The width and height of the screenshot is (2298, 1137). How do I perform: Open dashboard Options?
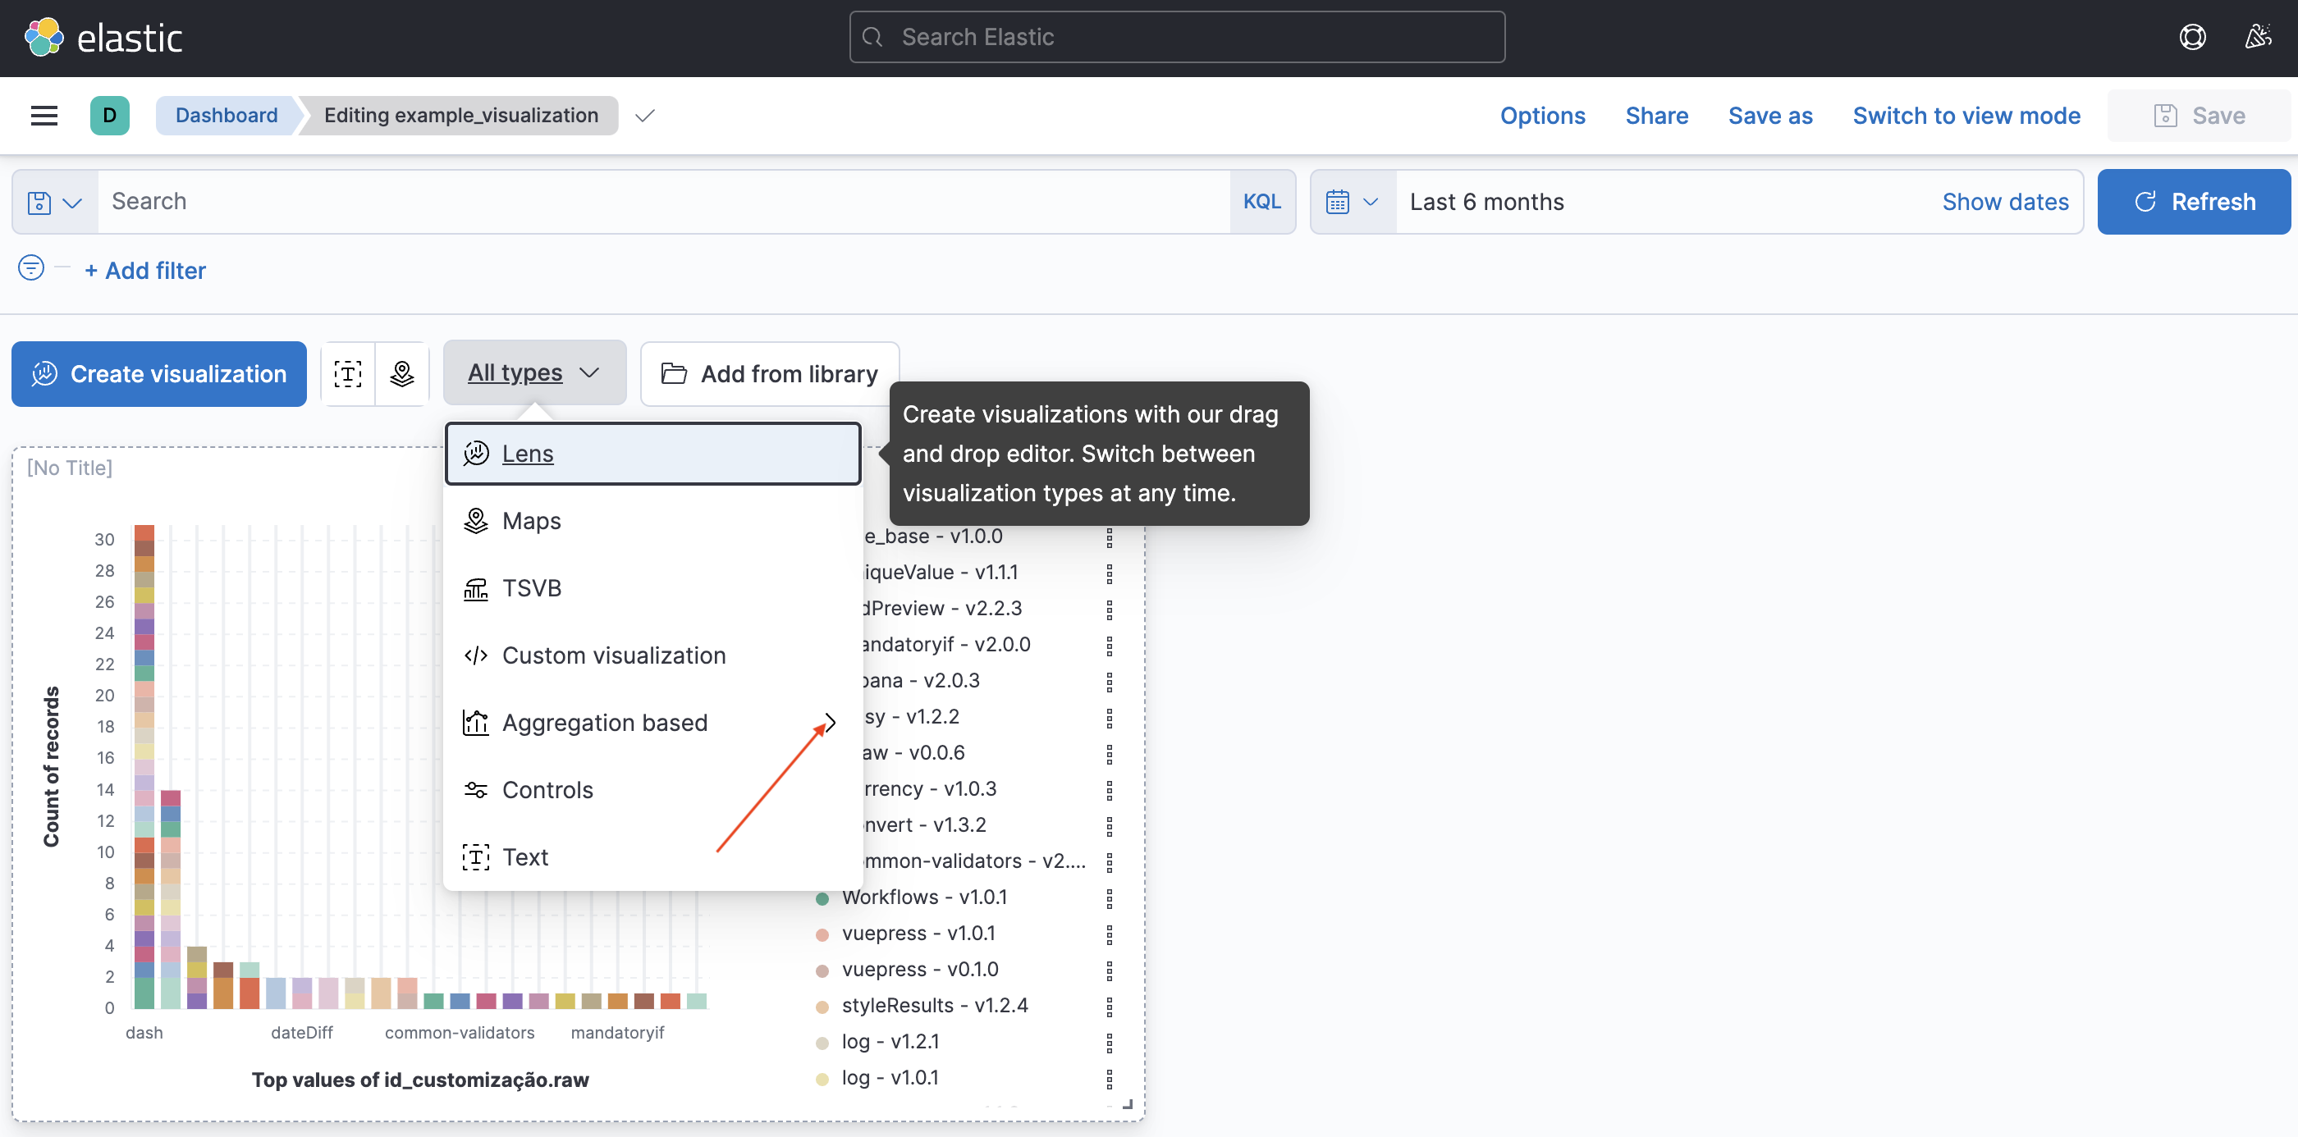pyautogui.click(x=1542, y=115)
